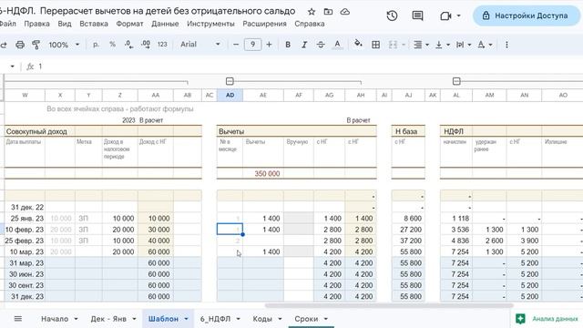Screen dimensions: 583x328
Task: Click the font size field
Action: (x=253, y=45)
